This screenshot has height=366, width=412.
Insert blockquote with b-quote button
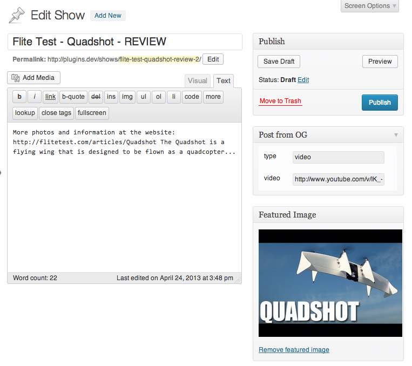73,97
